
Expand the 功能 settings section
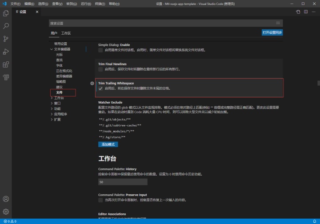tap(52, 108)
